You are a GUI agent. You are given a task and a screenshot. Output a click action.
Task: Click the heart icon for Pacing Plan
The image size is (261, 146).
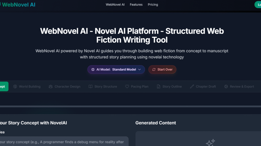[127, 86]
